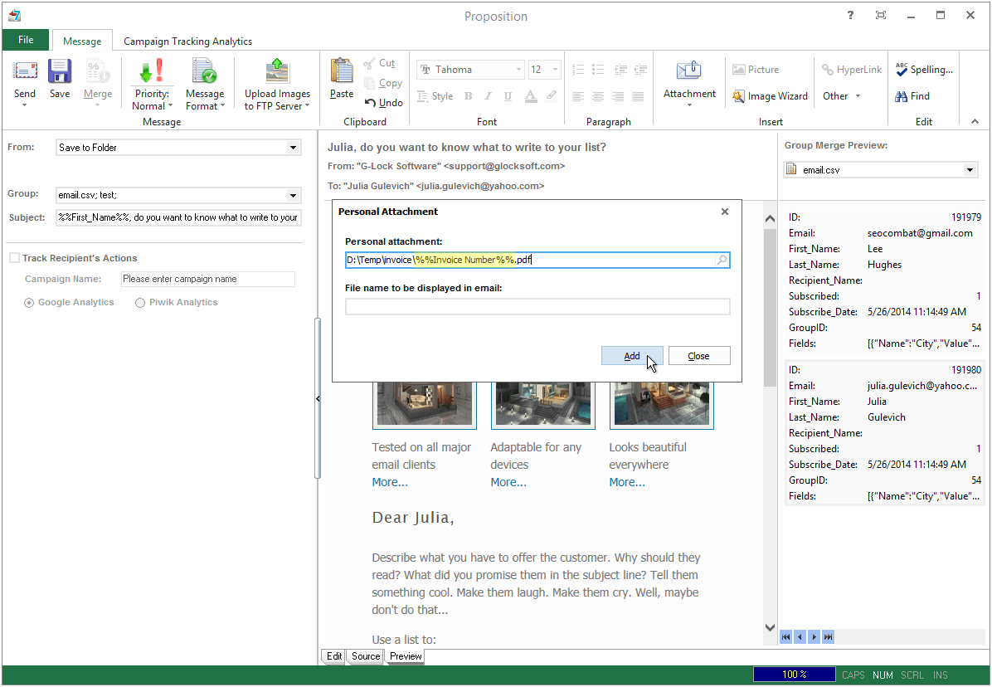Open the Style dropdown
Screen dimensions: 992x687
[x=436, y=96]
